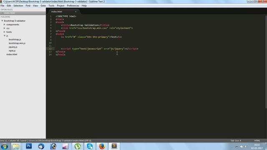Open bootstrap.min.js in the sidebar
The image size is (267, 150).
coord(17,43)
